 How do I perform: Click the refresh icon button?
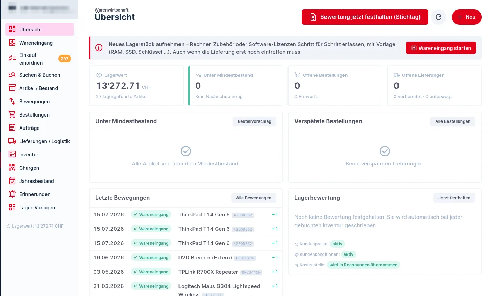[439, 17]
